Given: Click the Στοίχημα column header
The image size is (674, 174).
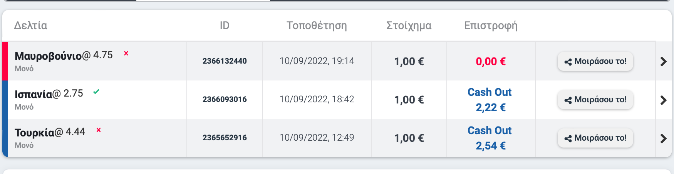Looking at the screenshot, I should click(409, 26).
